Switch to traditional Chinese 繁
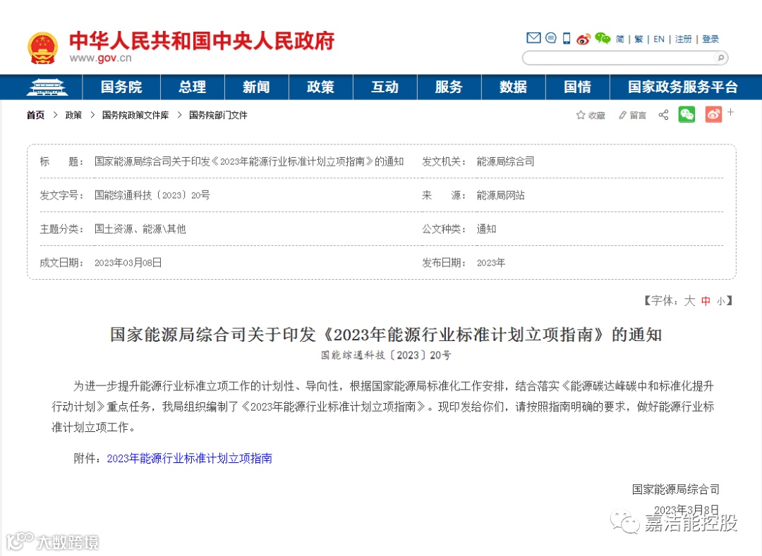Viewport: 762px width, 556px height. [x=639, y=39]
